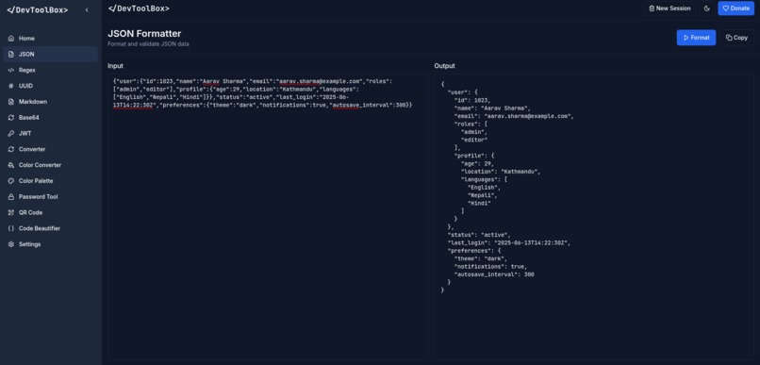Click the "id": 1023 line in output
Image resolution: width=760 pixels, height=365 pixels.
(472, 100)
